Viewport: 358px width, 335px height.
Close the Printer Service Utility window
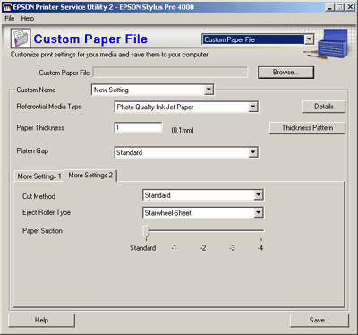(350, 7)
